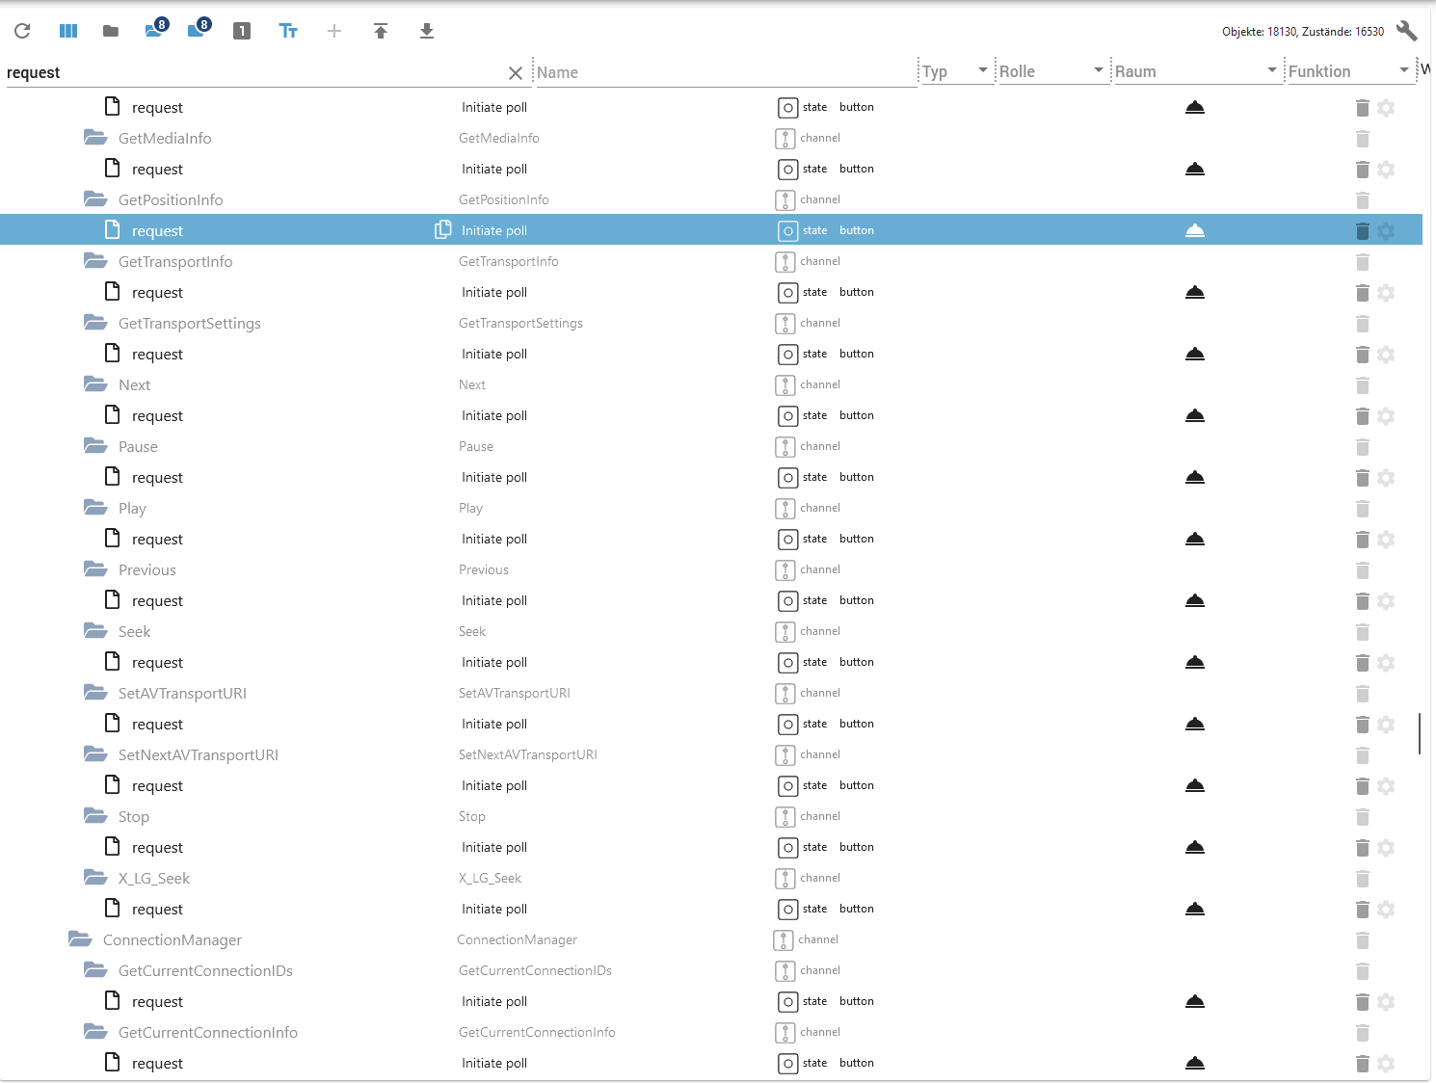The width and height of the screenshot is (1436, 1083).
Task: Select the Seek channel row
Action: [x=711, y=631]
